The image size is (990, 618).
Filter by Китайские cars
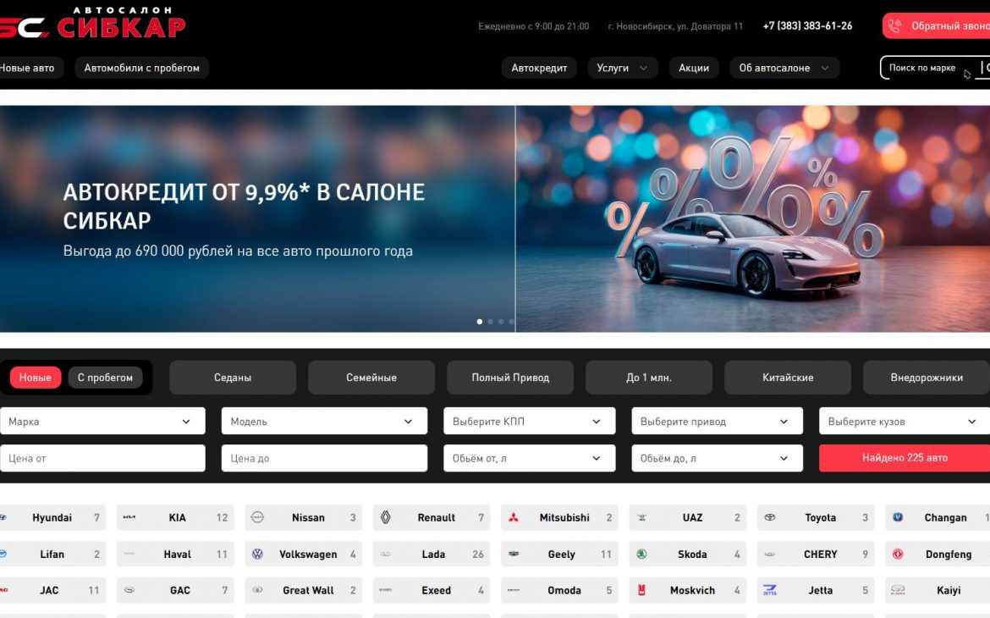[x=788, y=378]
